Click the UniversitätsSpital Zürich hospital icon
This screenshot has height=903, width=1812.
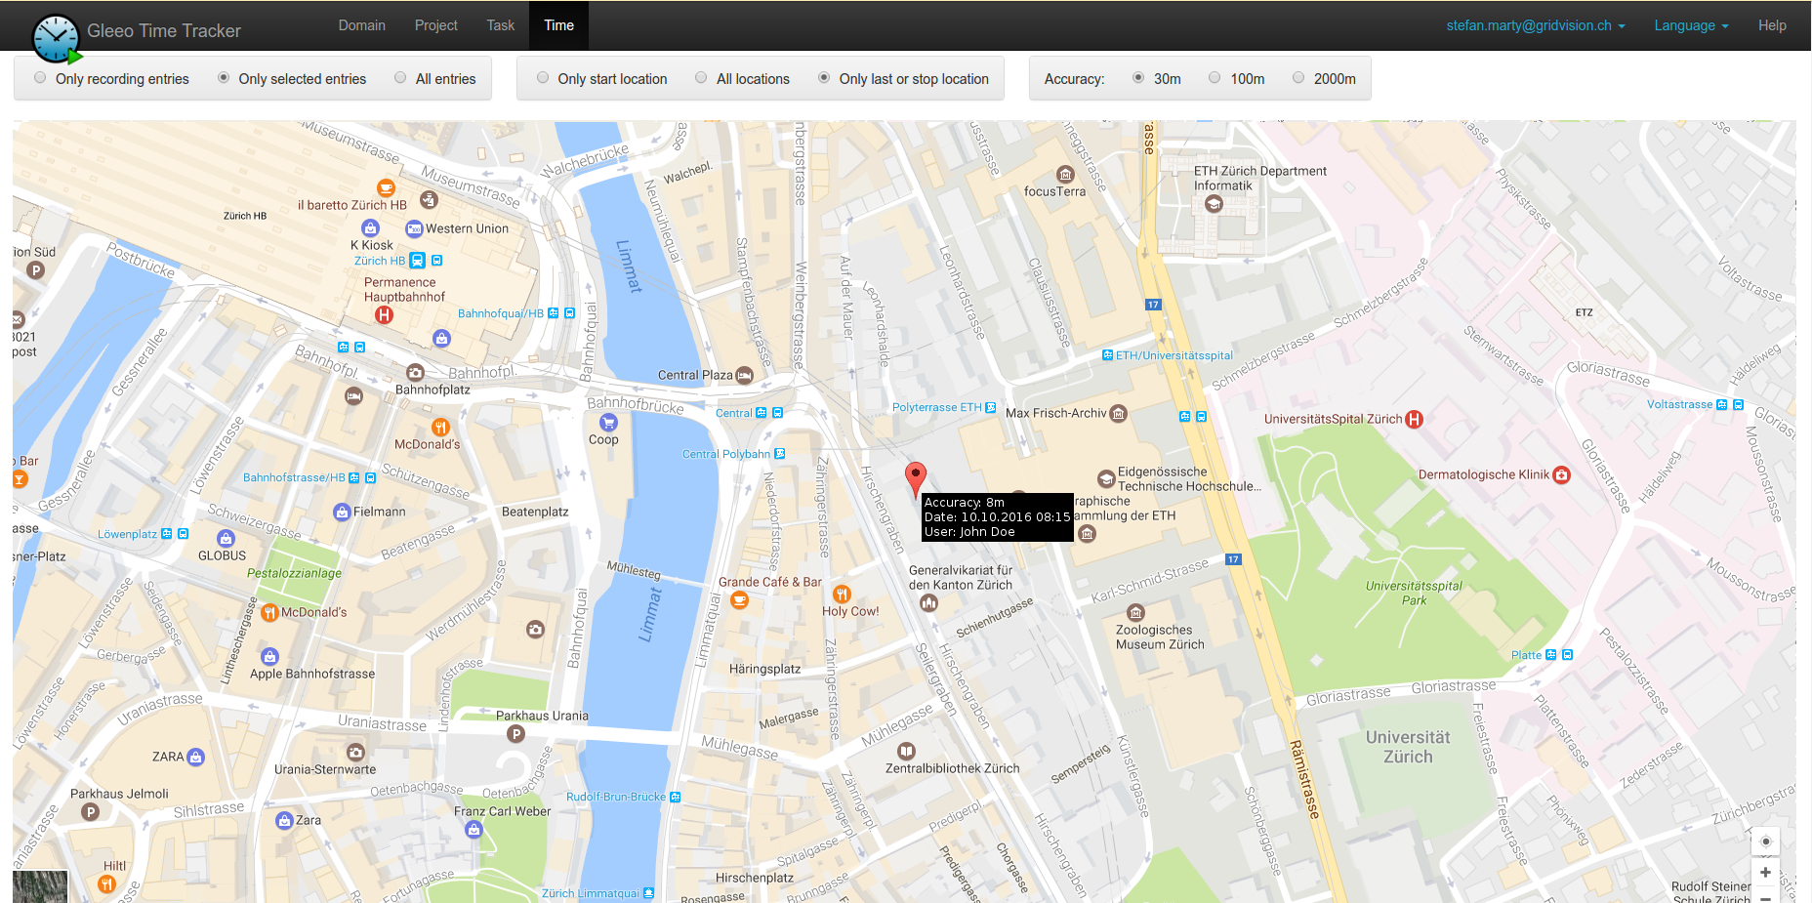tap(1414, 419)
